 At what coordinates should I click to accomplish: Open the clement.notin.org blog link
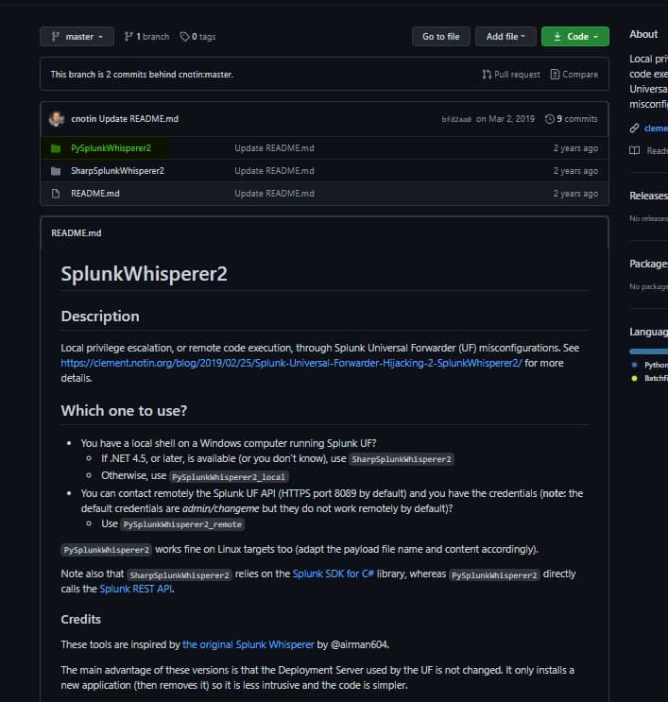coord(292,363)
